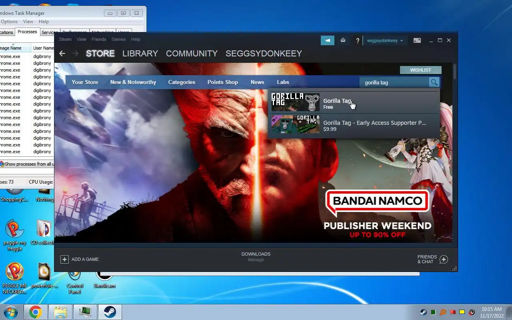Open Windows Explorer from taskbar
This screenshot has width=512, height=320.
[60, 312]
